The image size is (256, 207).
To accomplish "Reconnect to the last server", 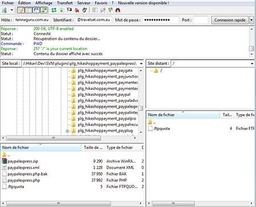I will point(84,10).
